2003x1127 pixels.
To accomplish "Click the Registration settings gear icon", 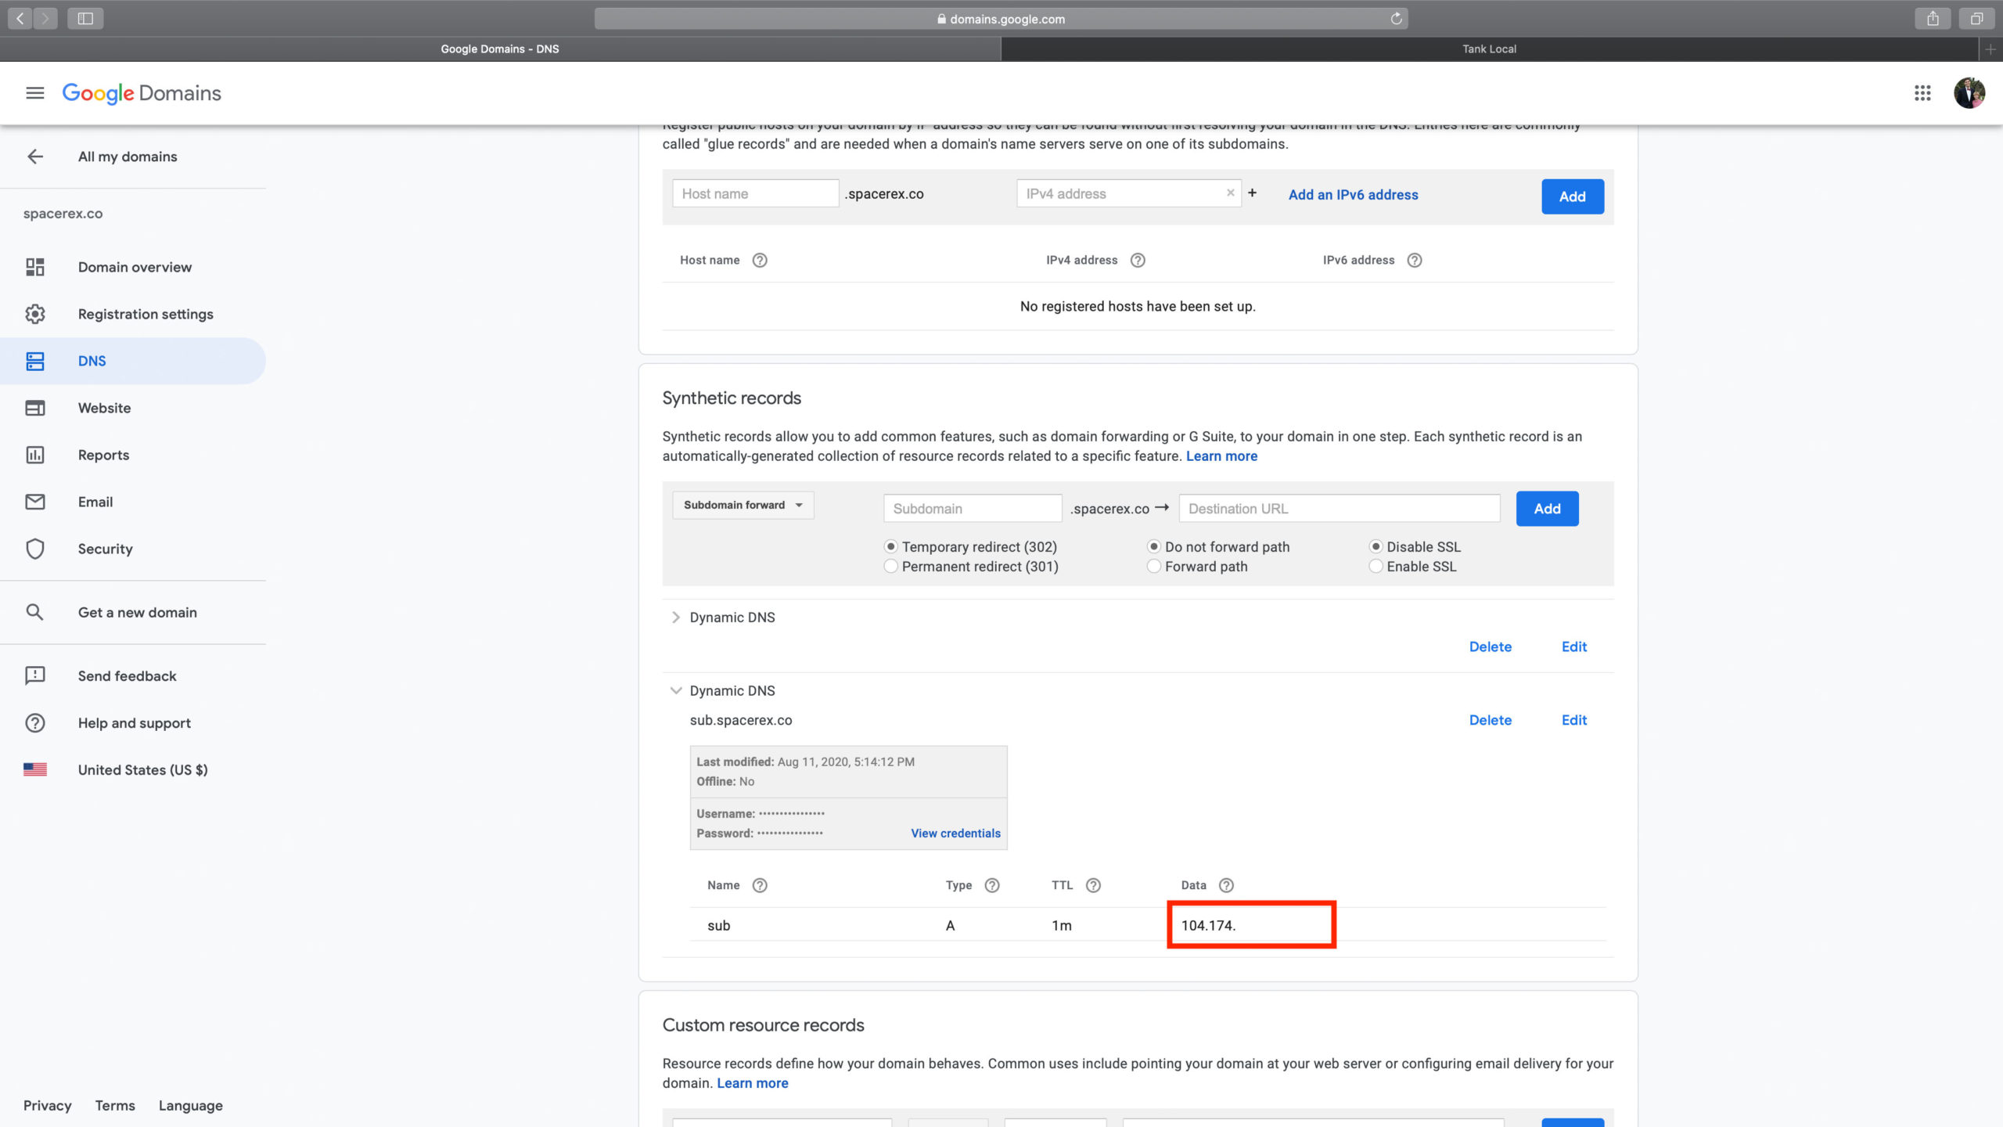I will tap(35, 314).
